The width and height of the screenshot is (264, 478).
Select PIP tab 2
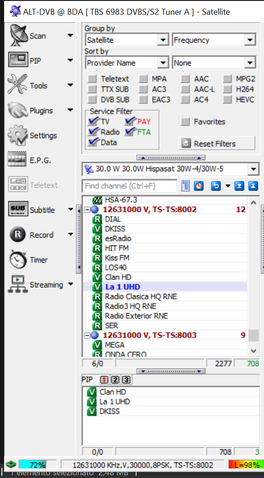click(116, 380)
